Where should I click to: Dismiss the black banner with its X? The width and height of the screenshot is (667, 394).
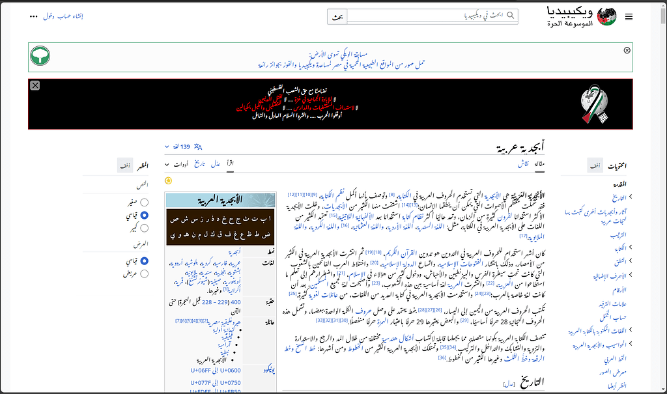click(35, 85)
